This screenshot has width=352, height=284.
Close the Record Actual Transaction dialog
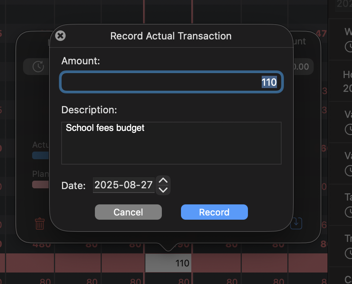click(x=60, y=36)
